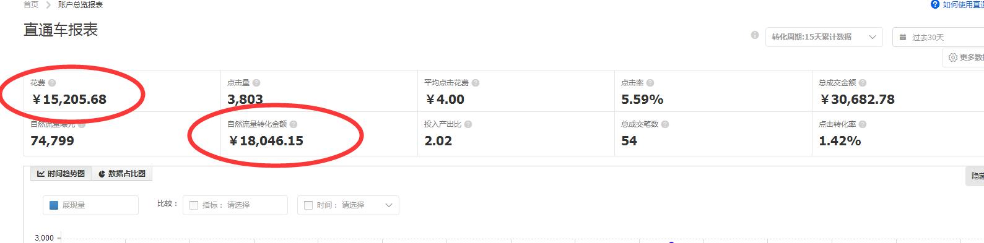Click the help icon beside 点击转化率
The image size is (984, 243).
click(863, 124)
